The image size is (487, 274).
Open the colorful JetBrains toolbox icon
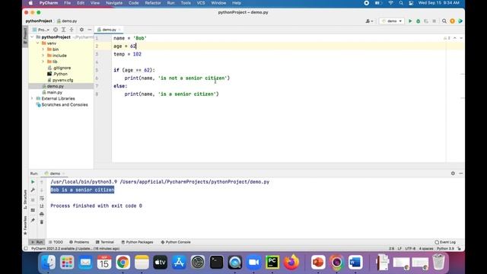point(460,21)
